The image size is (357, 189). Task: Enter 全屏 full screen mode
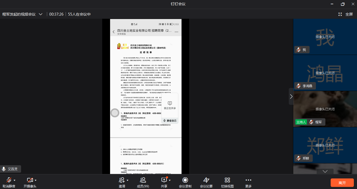[x=345, y=14]
